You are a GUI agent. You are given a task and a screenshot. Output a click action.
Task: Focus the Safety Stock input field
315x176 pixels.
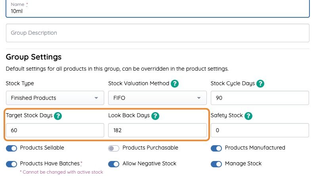(x=260, y=130)
